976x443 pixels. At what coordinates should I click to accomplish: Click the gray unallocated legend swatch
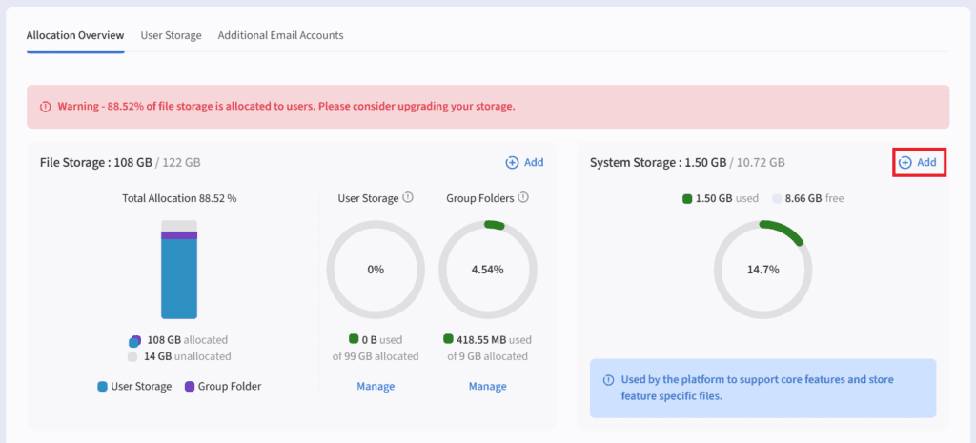(x=133, y=356)
